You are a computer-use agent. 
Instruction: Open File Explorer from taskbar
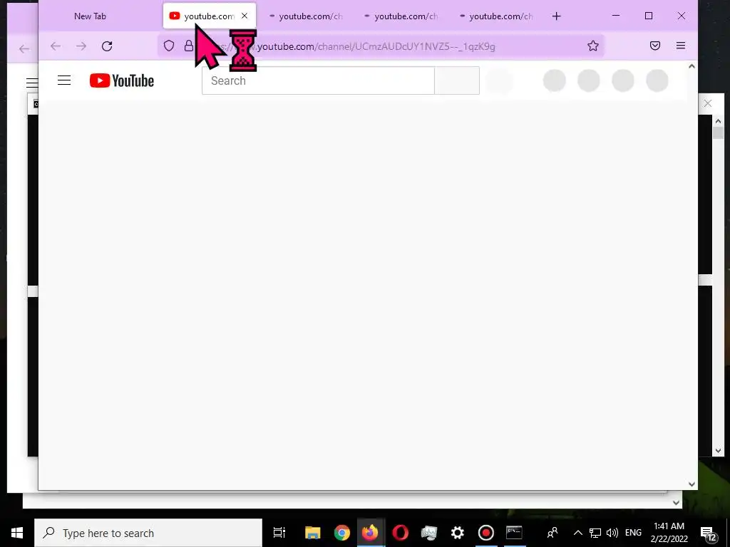313,533
